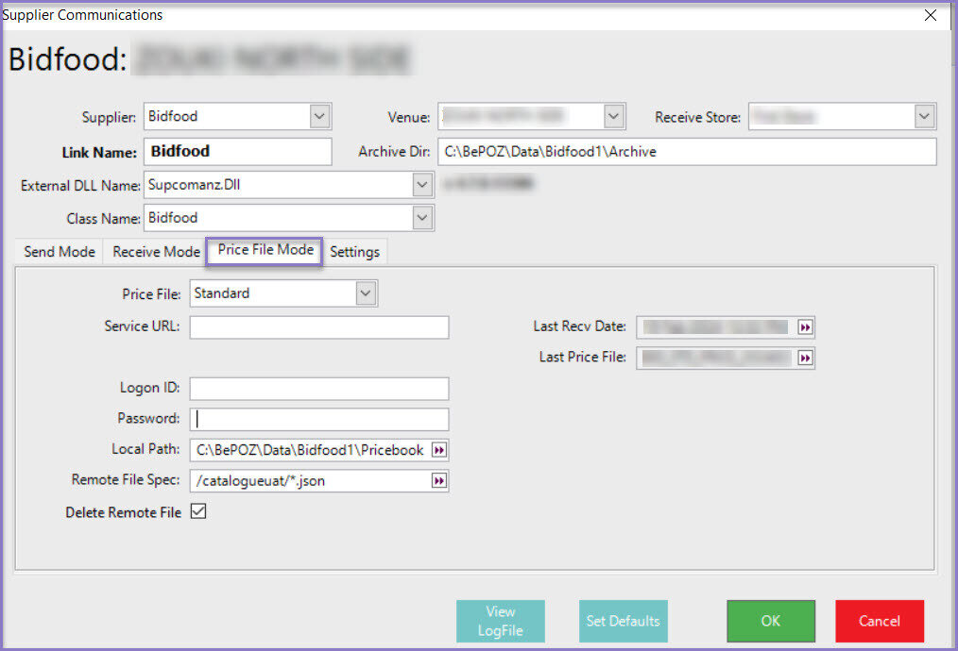Screen dimensions: 958x651
Task: Close the Supplier Communications window
Action: tap(931, 15)
